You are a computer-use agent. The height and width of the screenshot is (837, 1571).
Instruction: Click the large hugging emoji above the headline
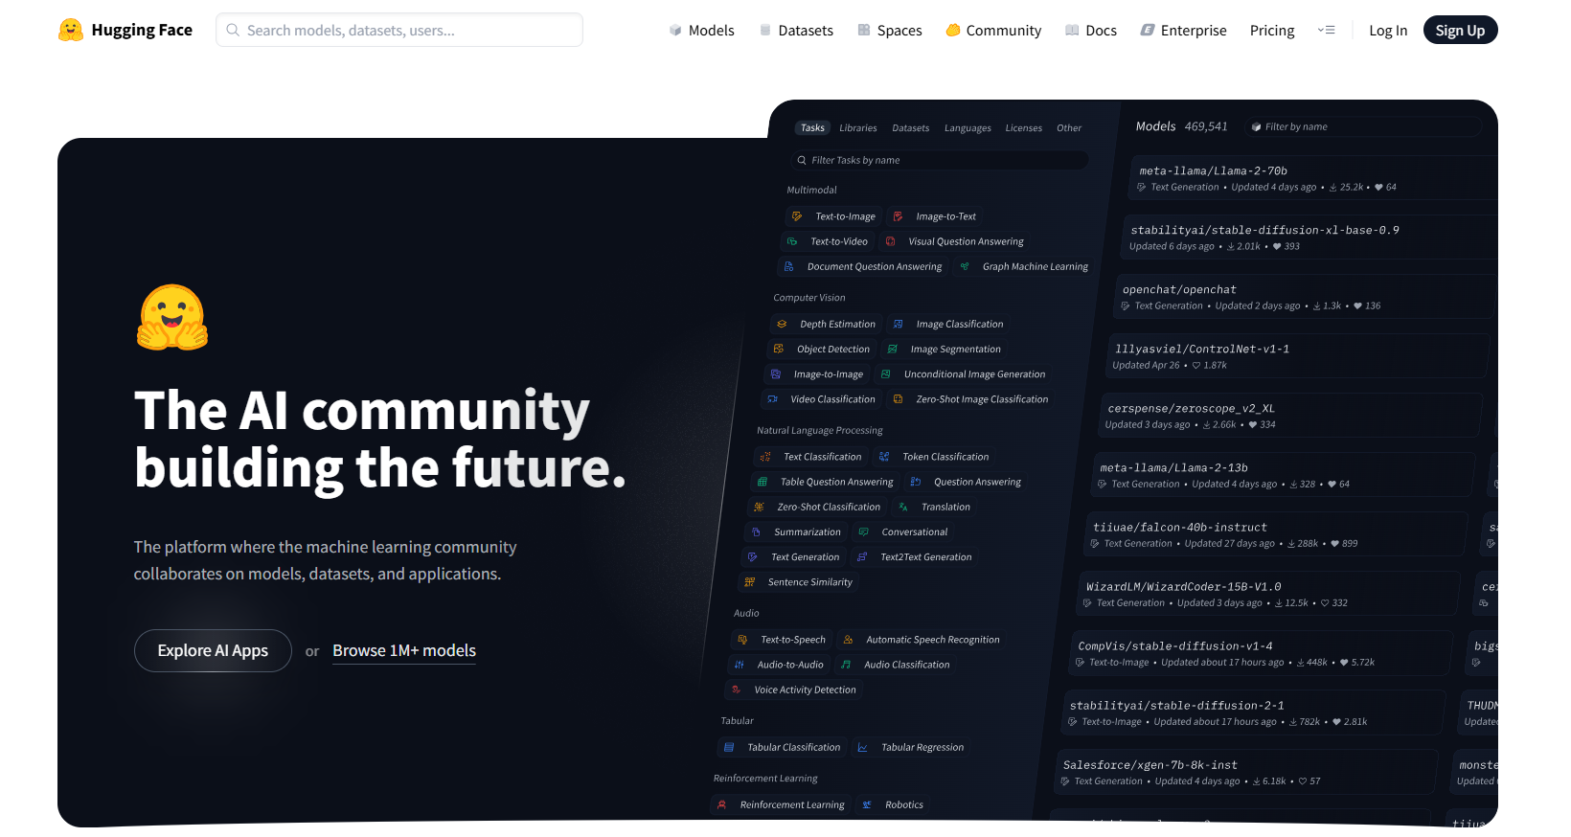point(172,318)
